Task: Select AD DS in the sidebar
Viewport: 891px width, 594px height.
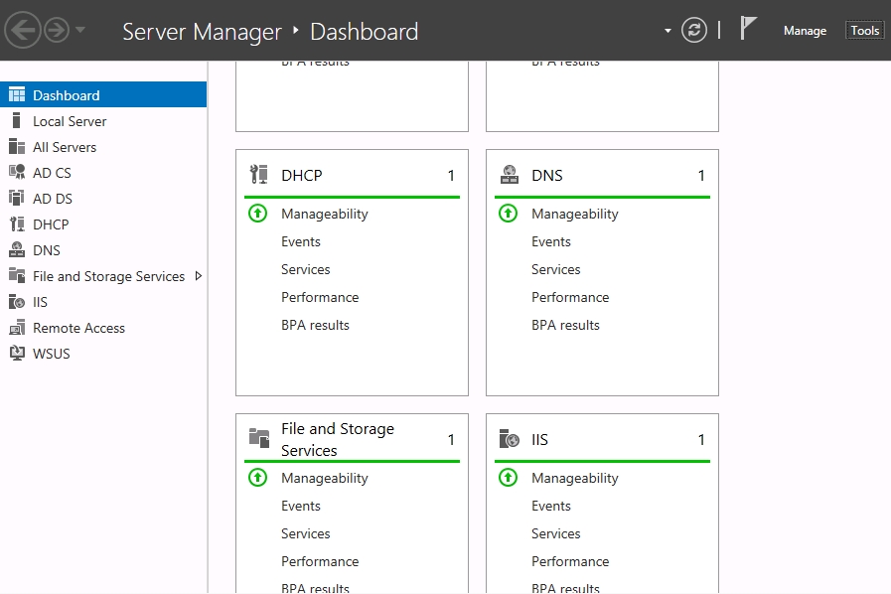Action: (x=53, y=199)
